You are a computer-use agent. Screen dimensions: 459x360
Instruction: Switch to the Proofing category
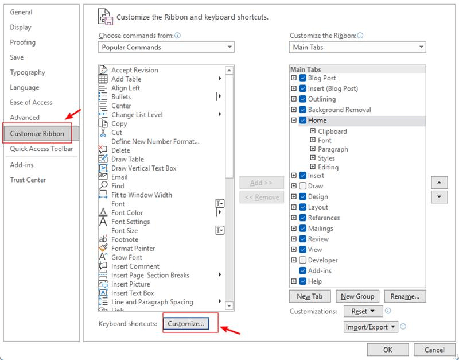point(22,42)
